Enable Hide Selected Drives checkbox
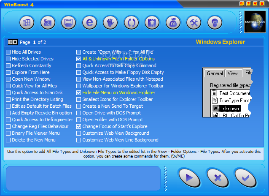This screenshot has height=196, width=269. point(8,59)
